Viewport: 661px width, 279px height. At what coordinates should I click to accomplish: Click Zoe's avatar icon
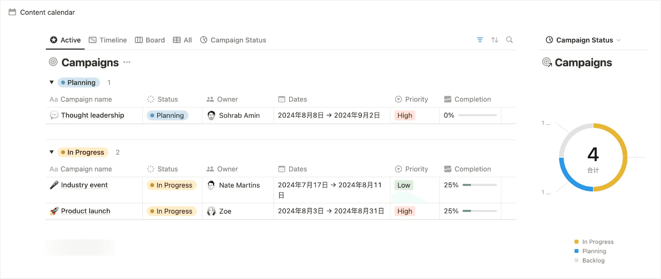click(211, 211)
